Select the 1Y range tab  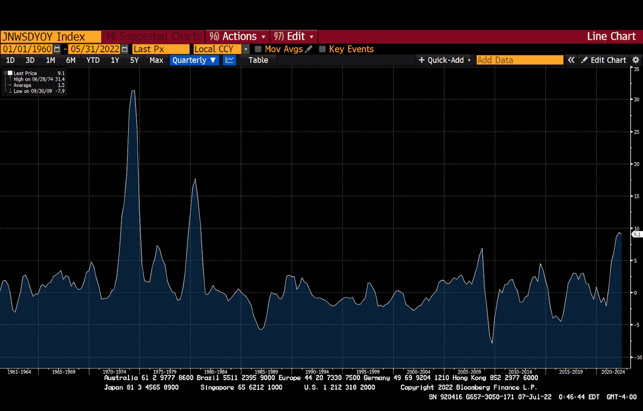[x=115, y=60]
